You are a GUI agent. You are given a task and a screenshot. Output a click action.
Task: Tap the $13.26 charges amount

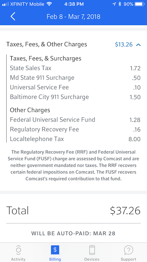point(123,44)
